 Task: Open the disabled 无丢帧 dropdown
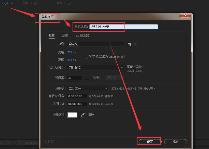pos(115,78)
